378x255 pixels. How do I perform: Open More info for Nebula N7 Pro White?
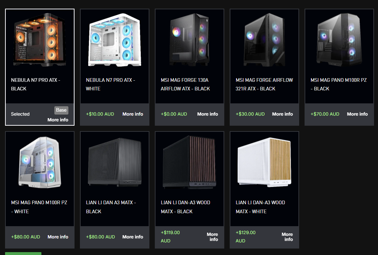click(132, 114)
